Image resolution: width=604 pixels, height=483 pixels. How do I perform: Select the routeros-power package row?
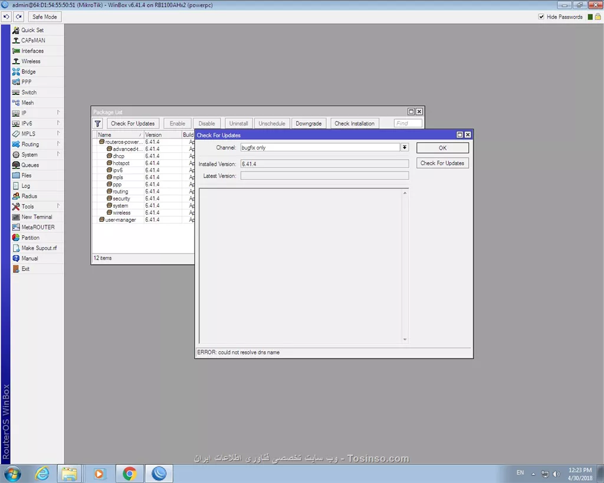point(144,142)
